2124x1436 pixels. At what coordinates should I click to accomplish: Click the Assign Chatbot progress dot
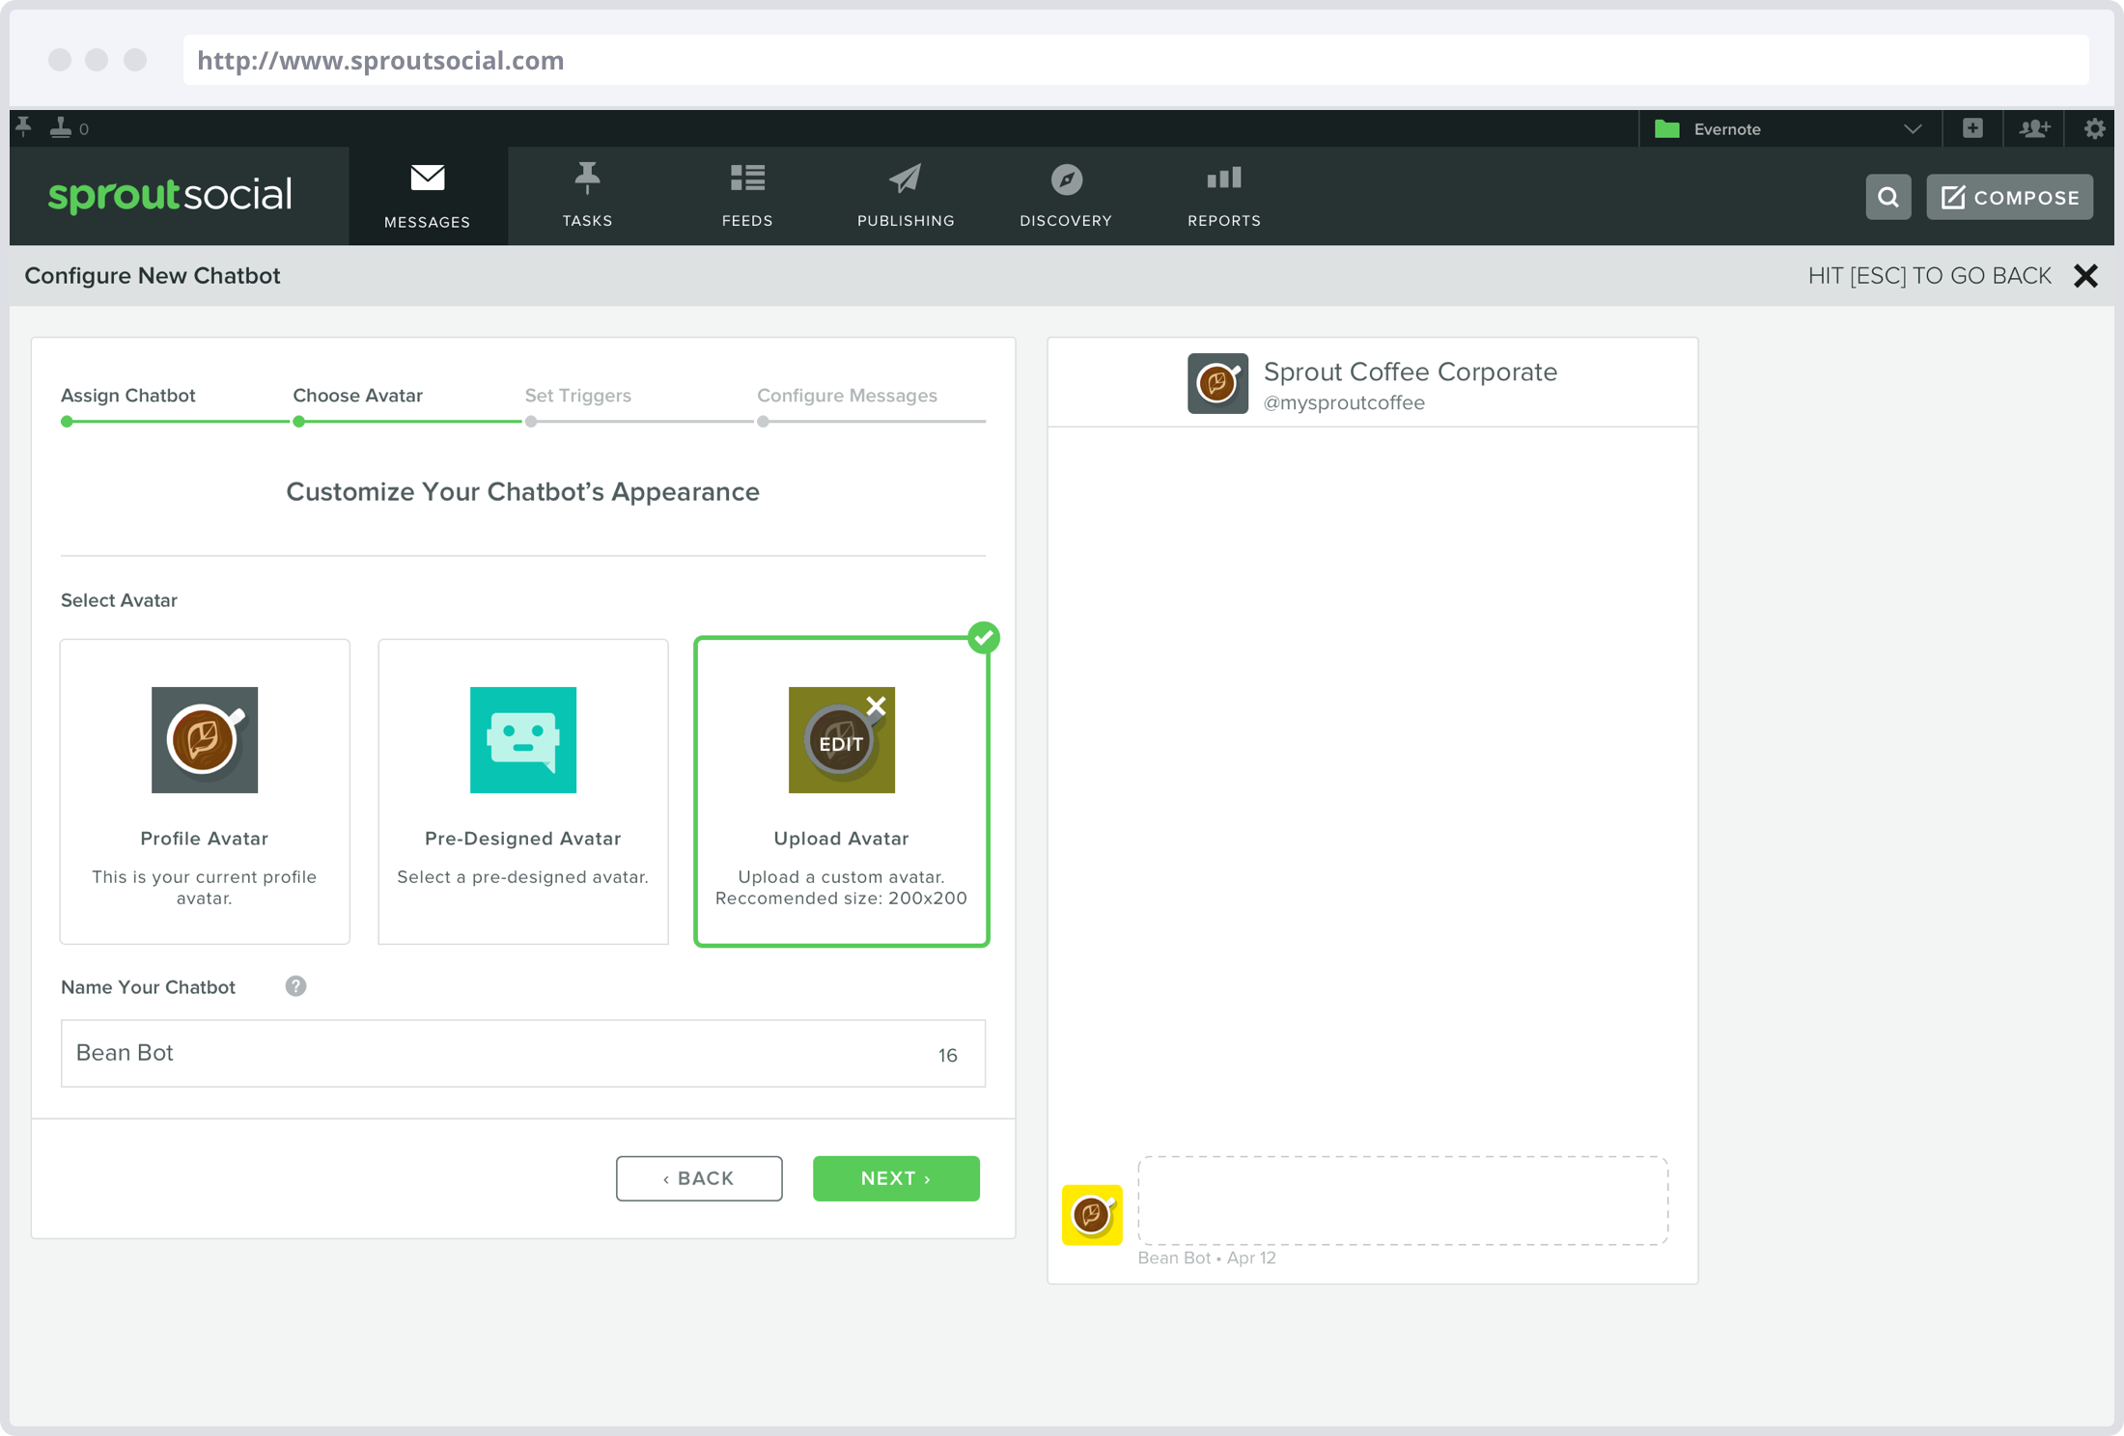67,422
